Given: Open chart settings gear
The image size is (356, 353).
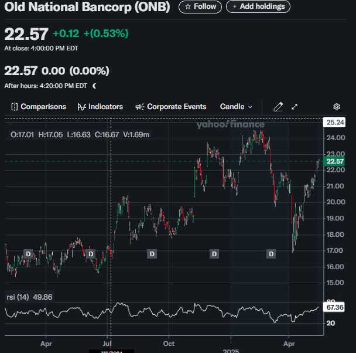Looking at the screenshot, I should click(337, 107).
